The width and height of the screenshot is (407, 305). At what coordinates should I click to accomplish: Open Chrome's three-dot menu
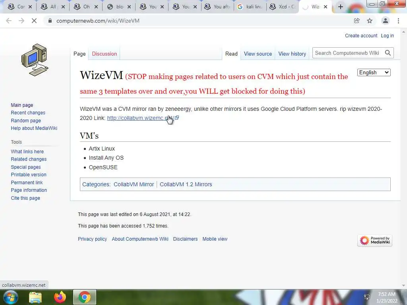(x=398, y=21)
